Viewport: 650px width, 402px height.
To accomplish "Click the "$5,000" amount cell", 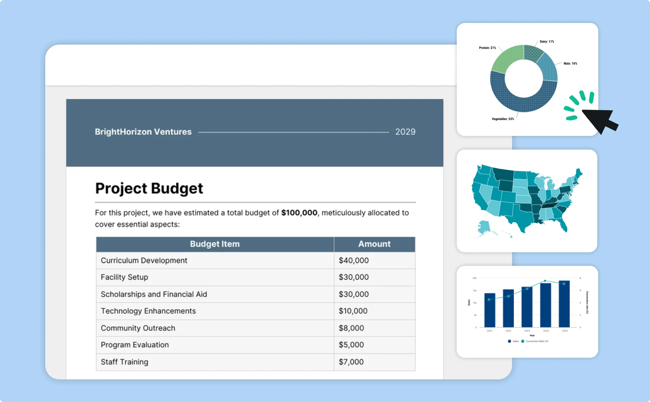I will point(374,345).
